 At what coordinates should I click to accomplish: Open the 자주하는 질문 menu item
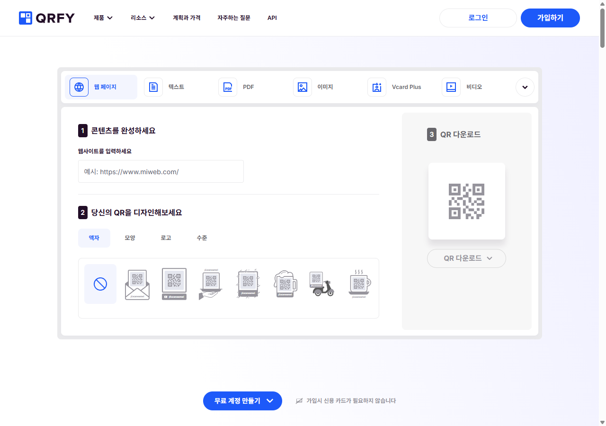click(x=233, y=18)
